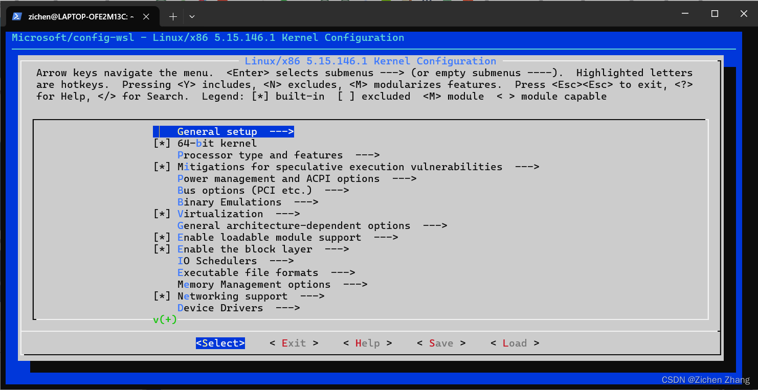Toggle Enable the block layer checkbox
Screen dimensions: 758x390
point(162,249)
